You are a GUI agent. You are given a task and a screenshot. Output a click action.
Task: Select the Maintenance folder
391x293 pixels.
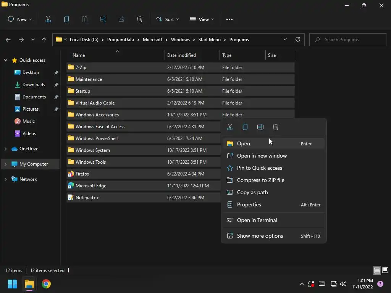click(181, 79)
